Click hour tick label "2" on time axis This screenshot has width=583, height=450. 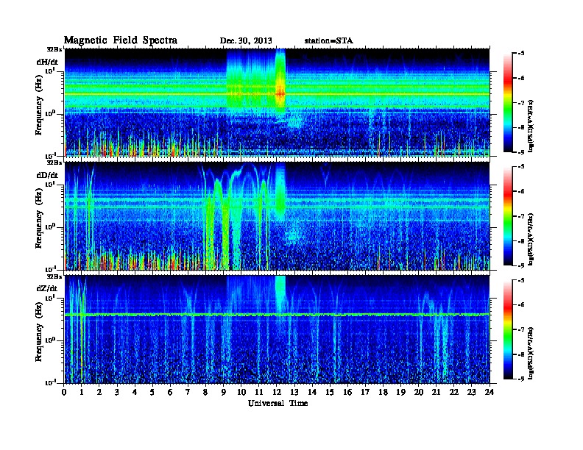pyautogui.click(x=99, y=392)
